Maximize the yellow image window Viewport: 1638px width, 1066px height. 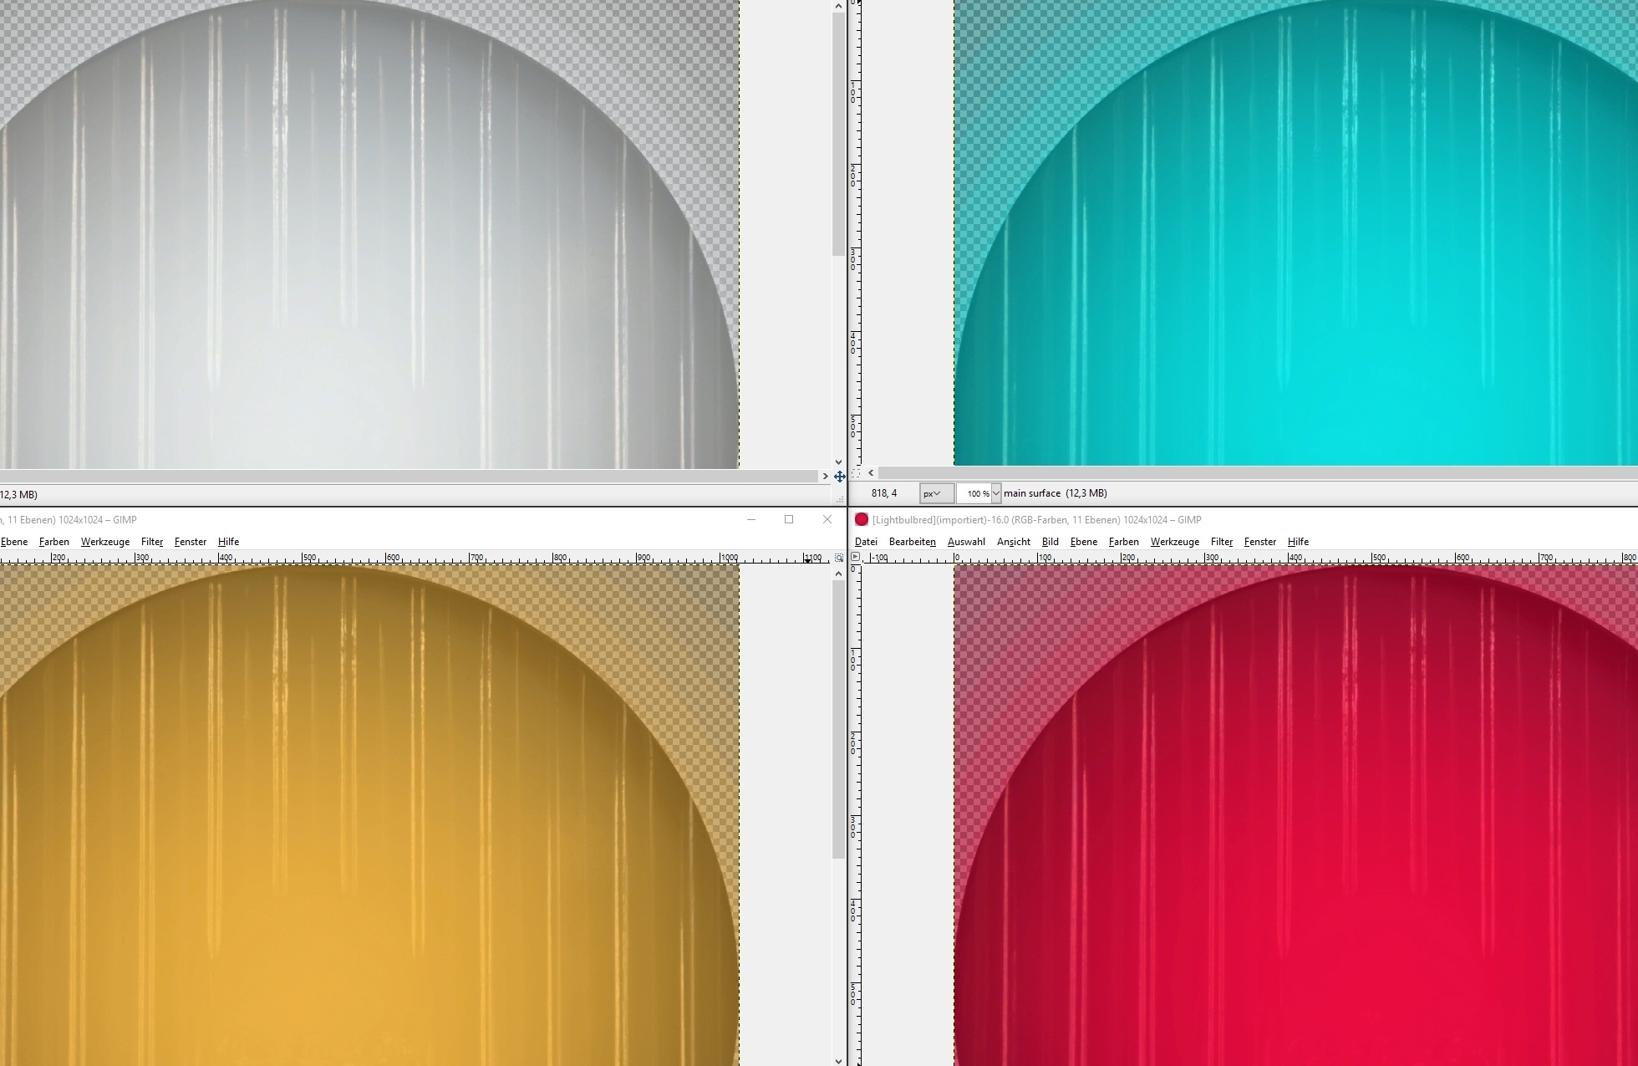(788, 519)
